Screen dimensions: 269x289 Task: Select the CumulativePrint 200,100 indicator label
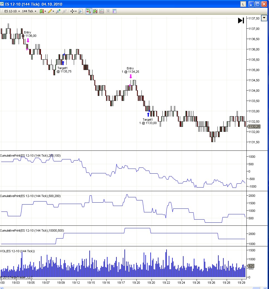click(x=30, y=156)
